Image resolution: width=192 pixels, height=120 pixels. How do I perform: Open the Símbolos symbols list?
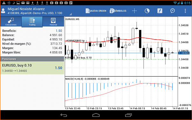pos(118,11)
